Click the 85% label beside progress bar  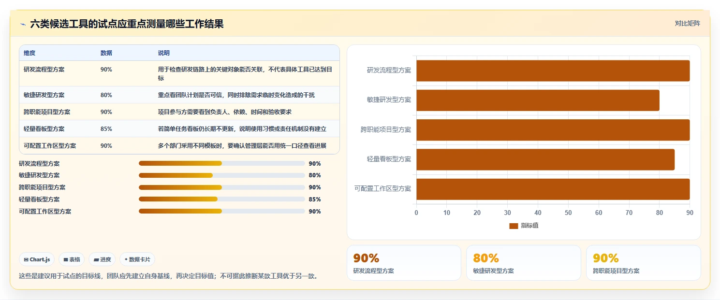pyautogui.click(x=315, y=199)
